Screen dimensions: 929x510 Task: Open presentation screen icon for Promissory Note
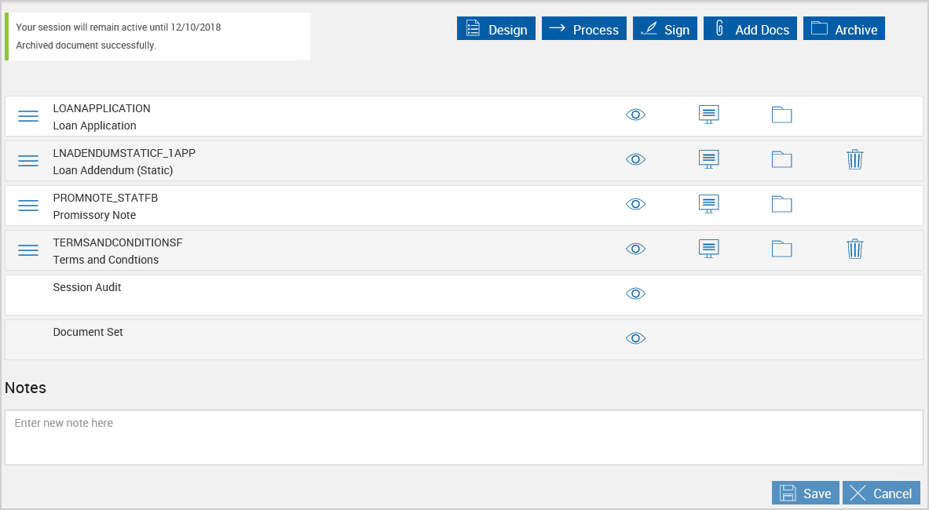tap(708, 204)
